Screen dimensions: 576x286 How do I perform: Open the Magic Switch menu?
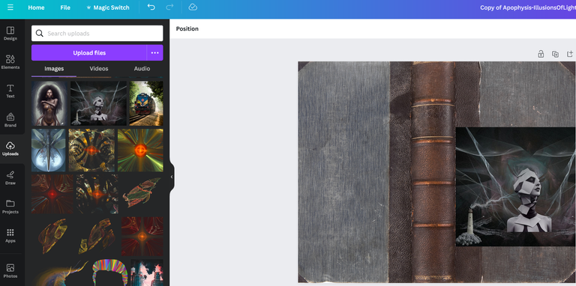[108, 7]
